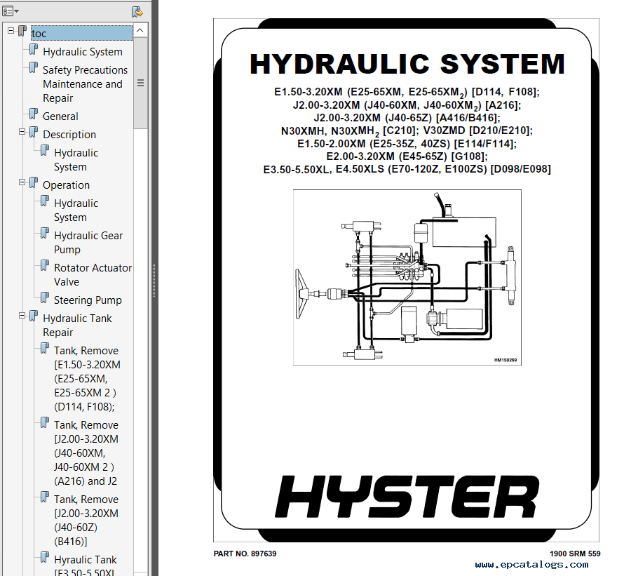
Task: Open Tank, Remove bookmark for (D114, F108)
Action: [x=87, y=378]
